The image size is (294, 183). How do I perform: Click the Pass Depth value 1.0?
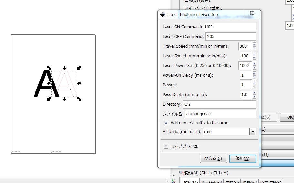[x=246, y=95]
